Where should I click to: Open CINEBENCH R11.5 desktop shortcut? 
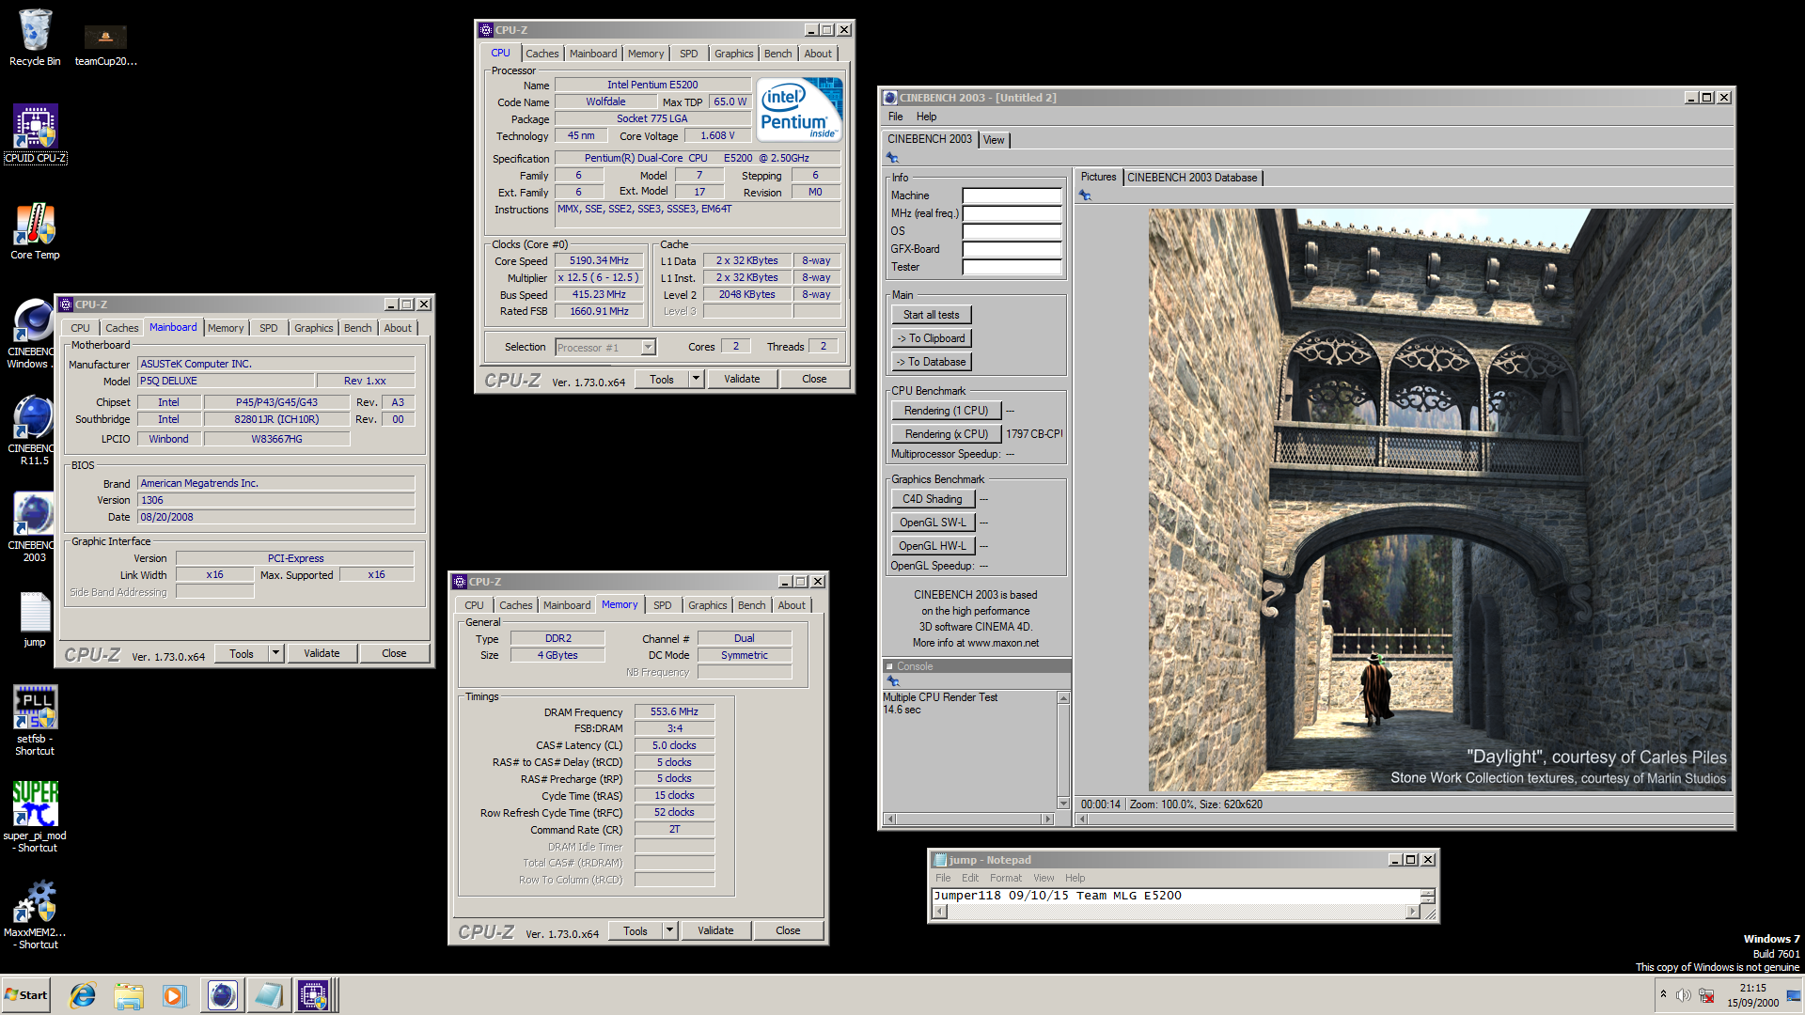click(x=33, y=430)
